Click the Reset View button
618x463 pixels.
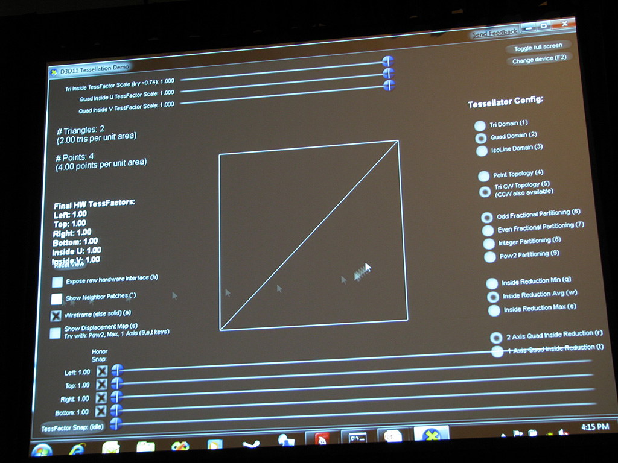coord(69,265)
